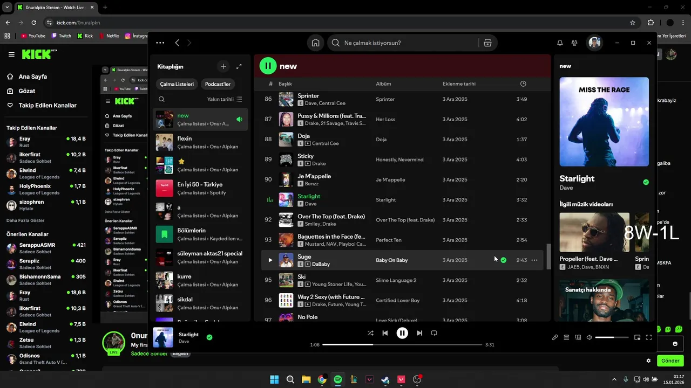Pause the 'new' playlist header button

pyautogui.click(x=268, y=66)
